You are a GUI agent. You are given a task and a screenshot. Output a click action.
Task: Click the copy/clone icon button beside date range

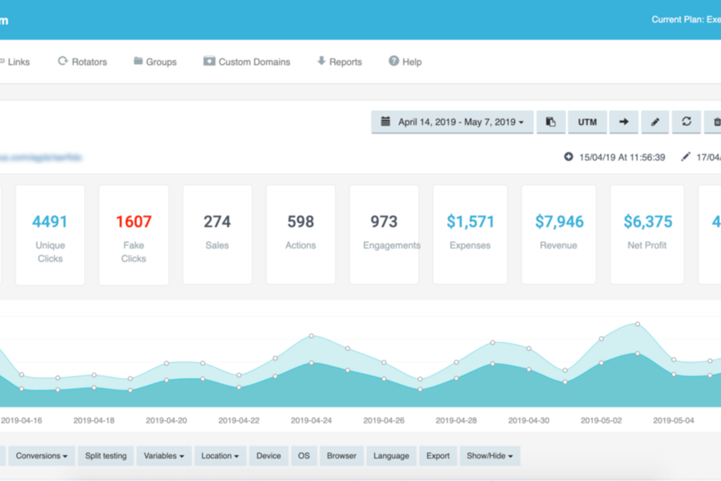(550, 122)
